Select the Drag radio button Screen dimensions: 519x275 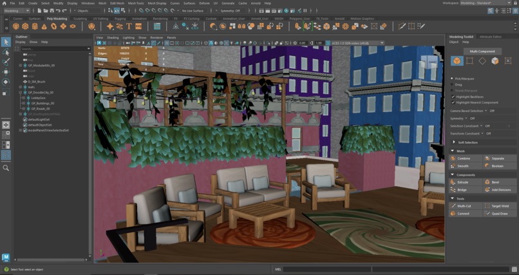[x=453, y=85]
